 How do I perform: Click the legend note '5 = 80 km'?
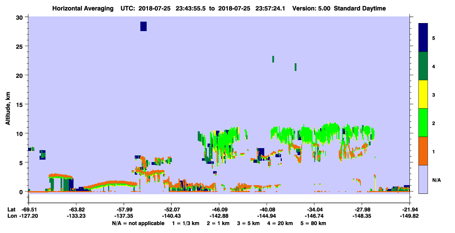click(313, 223)
